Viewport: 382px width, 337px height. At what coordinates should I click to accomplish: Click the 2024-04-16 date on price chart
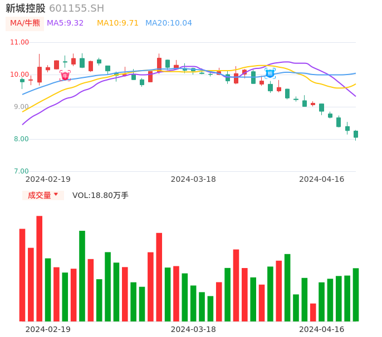point(322,179)
